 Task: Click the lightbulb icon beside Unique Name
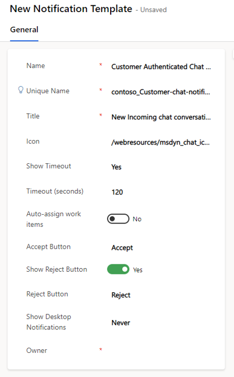pos(21,90)
